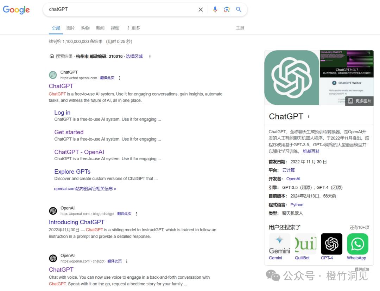Open the Log in sitelink
Viewport: 380px width, 291px height.
coord(62,112)
